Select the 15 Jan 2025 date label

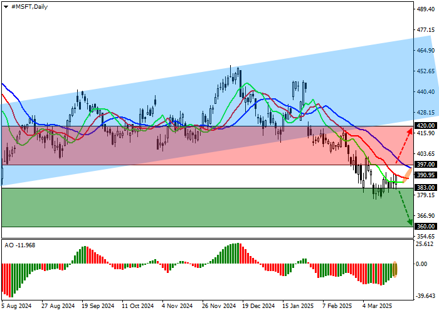[298, 307]
